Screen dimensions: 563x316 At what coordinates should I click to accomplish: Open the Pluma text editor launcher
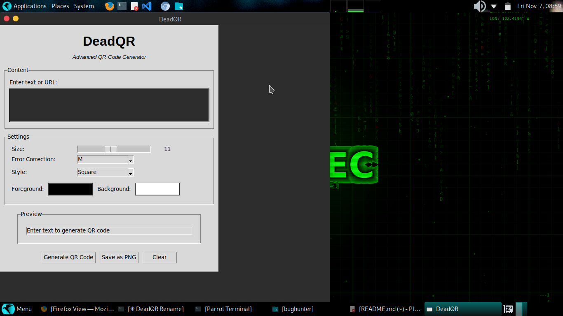[134, 6]
